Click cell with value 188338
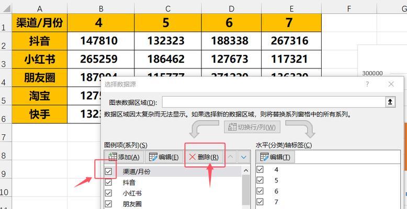Viewport: 407px width, 209px height. [x=231, y=41]
